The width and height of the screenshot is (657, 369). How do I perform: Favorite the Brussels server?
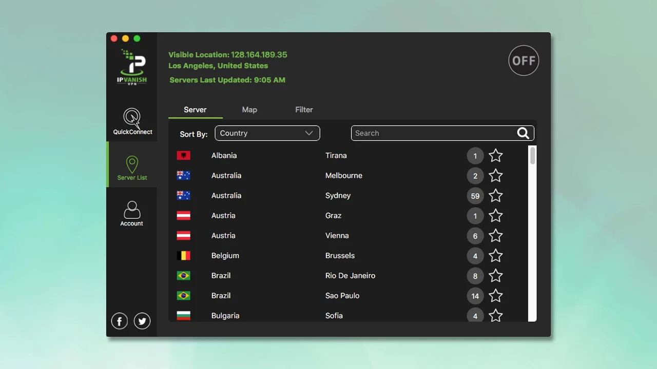click(x=496, y=256)
